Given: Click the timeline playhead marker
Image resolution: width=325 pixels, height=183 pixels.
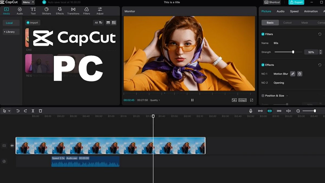Looking at the screenshot, I should click(153, 116).
